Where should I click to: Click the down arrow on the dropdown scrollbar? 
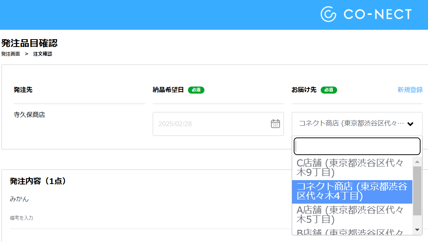pyautogui.click(x=416, y=229)
